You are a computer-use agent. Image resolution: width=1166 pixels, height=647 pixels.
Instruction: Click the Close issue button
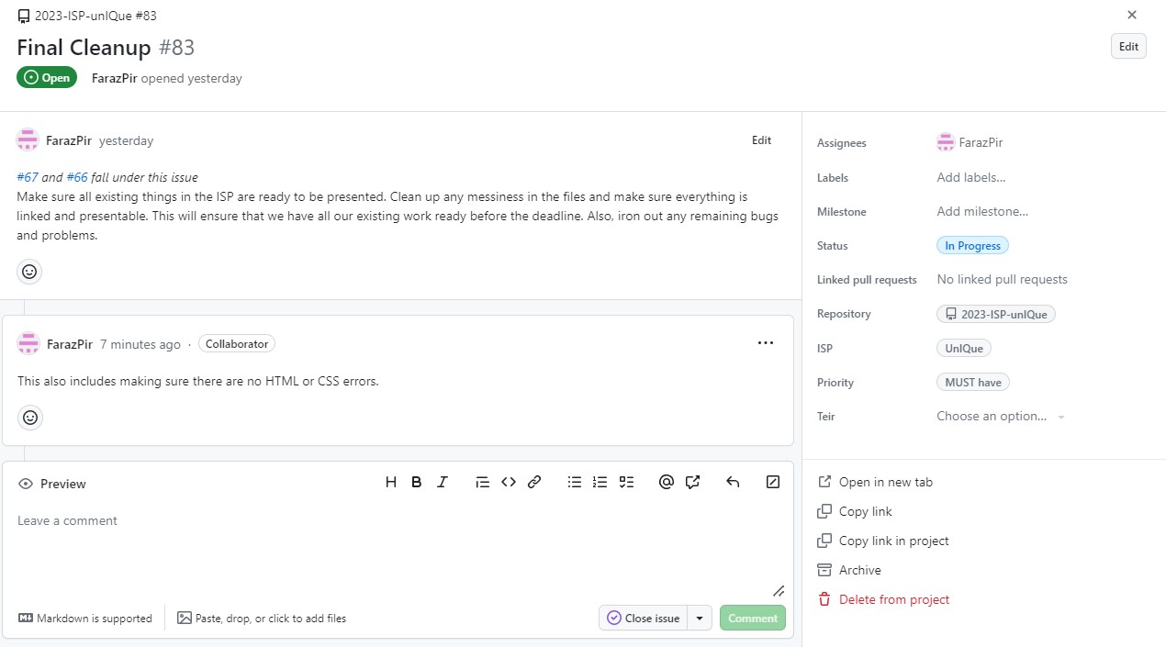pyautogui.click(x=645, y=618)
